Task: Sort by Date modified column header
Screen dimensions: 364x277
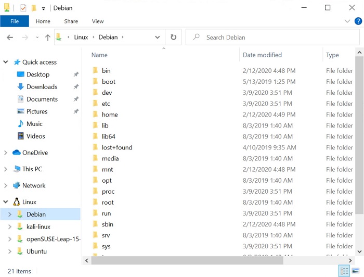Action: pyautogui.click(x=262, y=55)
